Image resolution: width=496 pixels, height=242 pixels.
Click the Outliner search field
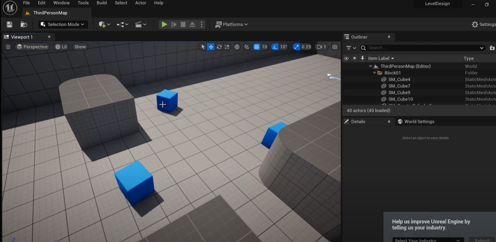pos(423,48)
